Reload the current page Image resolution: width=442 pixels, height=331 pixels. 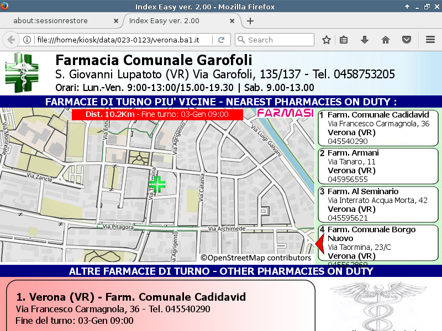221,40
